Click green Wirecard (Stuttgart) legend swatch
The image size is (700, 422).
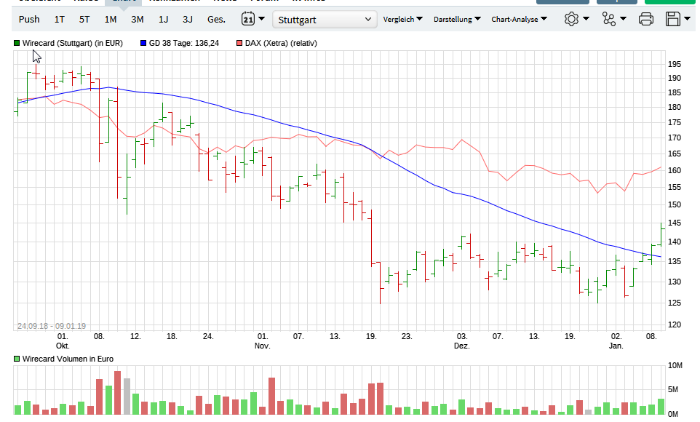click(x=17, y=43)
